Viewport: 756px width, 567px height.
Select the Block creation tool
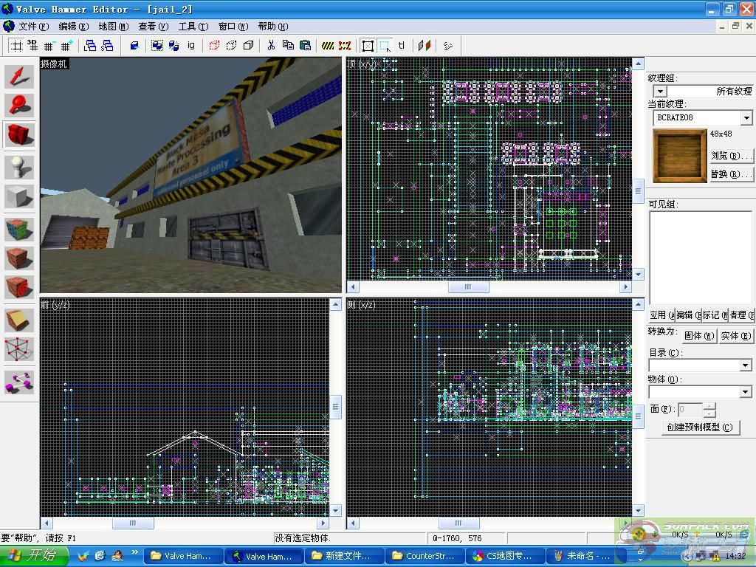20,197
